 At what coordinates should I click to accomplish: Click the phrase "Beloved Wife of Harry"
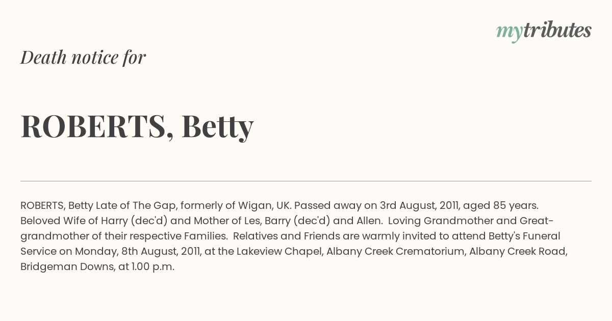point(73,221)
